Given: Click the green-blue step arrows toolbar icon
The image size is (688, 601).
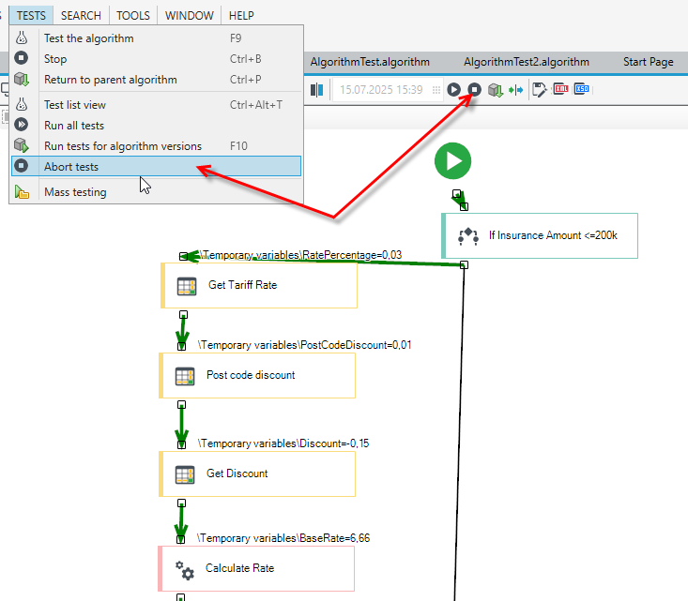Looking at the screenshot, I should 515,90.
